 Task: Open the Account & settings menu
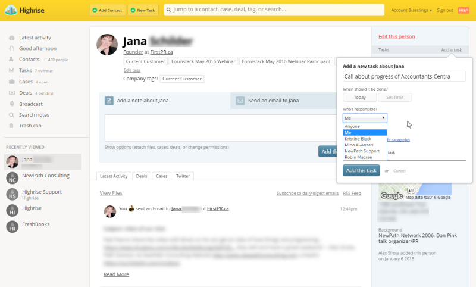click(411, 10)
